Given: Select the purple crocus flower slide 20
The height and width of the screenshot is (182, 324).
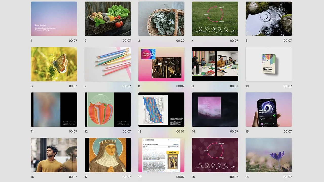Looking at the screenshot, I should [269, 155].
